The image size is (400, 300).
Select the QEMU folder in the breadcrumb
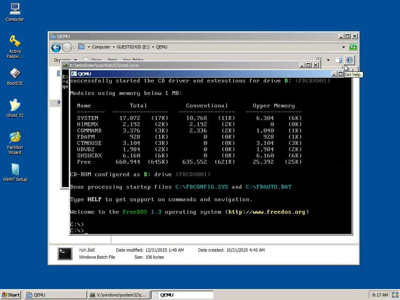pyautogui.click(x=162, y=47)
